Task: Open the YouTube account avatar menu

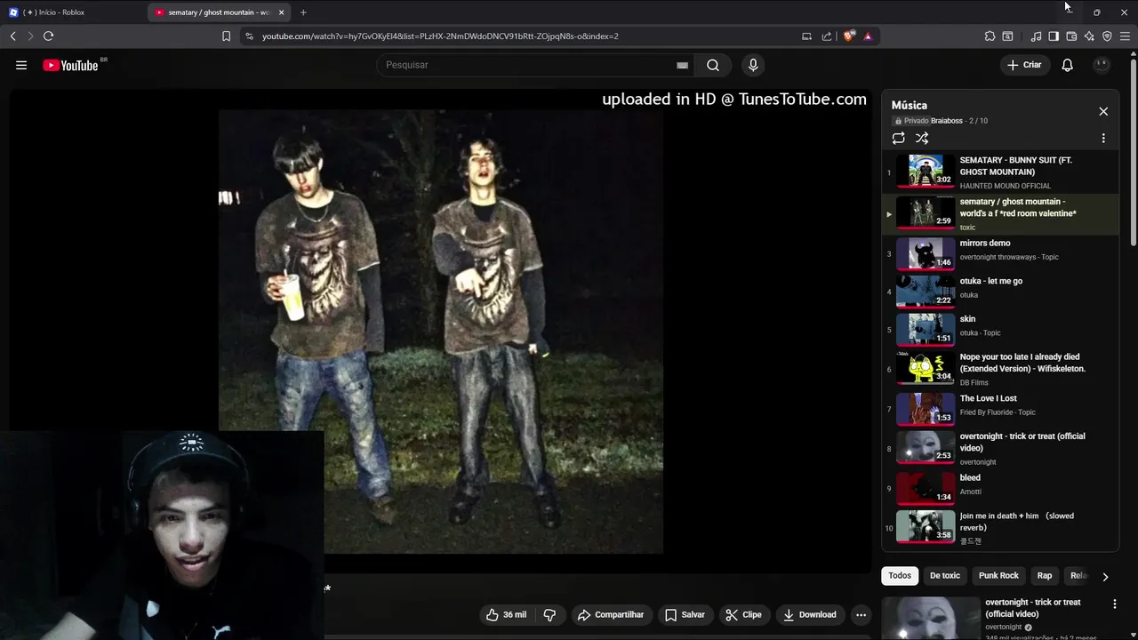Action: point(1102,65)
